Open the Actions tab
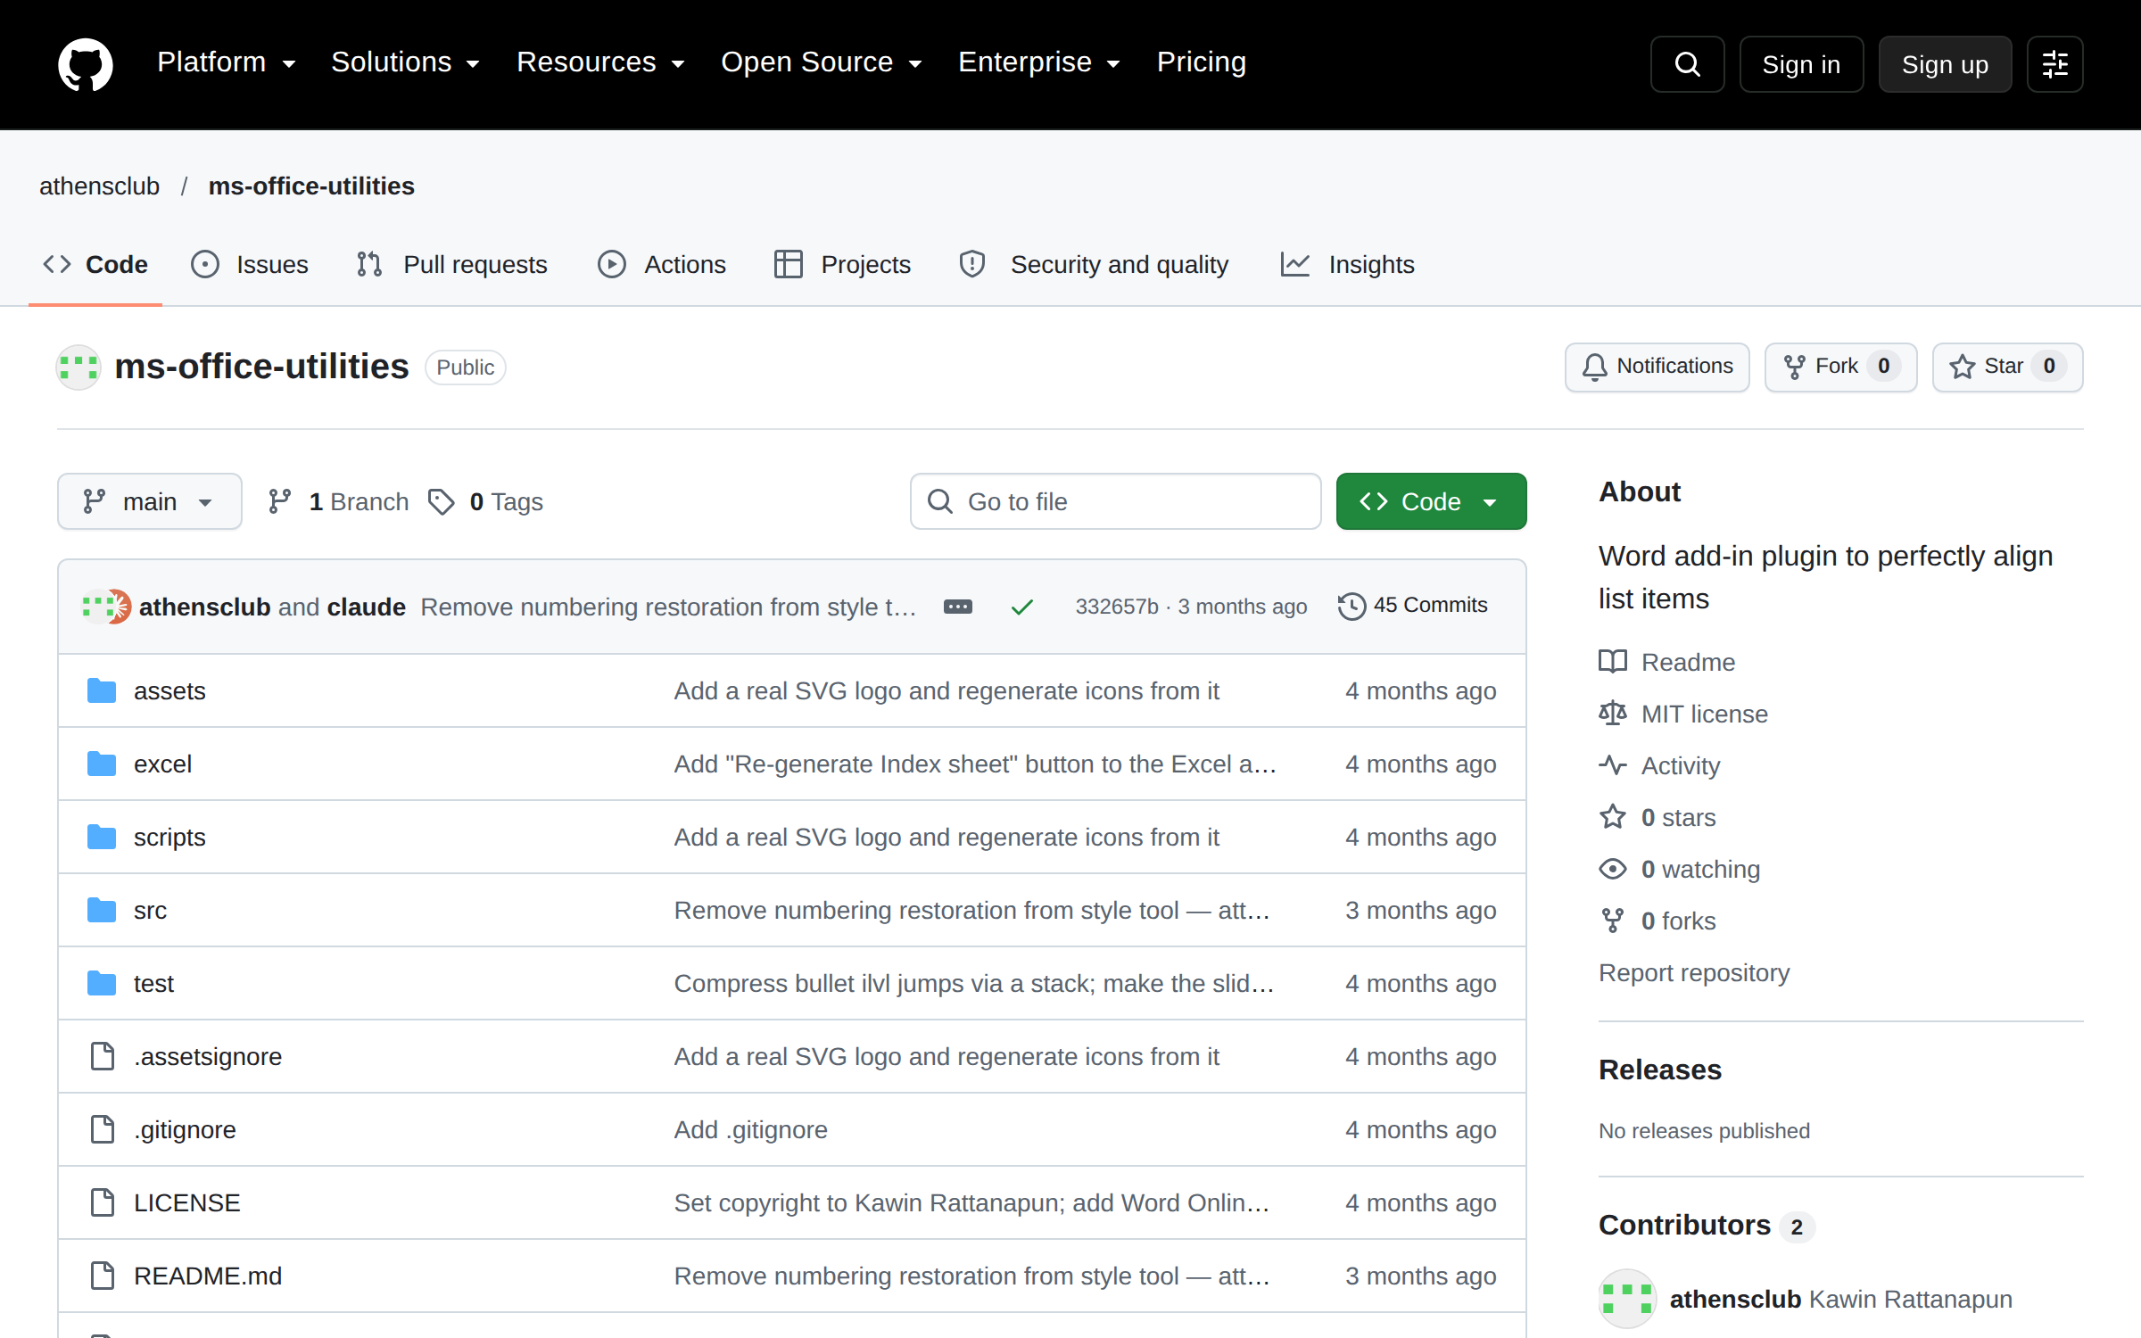Screen dimensions: 2141x1338 [x=662, y=264]
